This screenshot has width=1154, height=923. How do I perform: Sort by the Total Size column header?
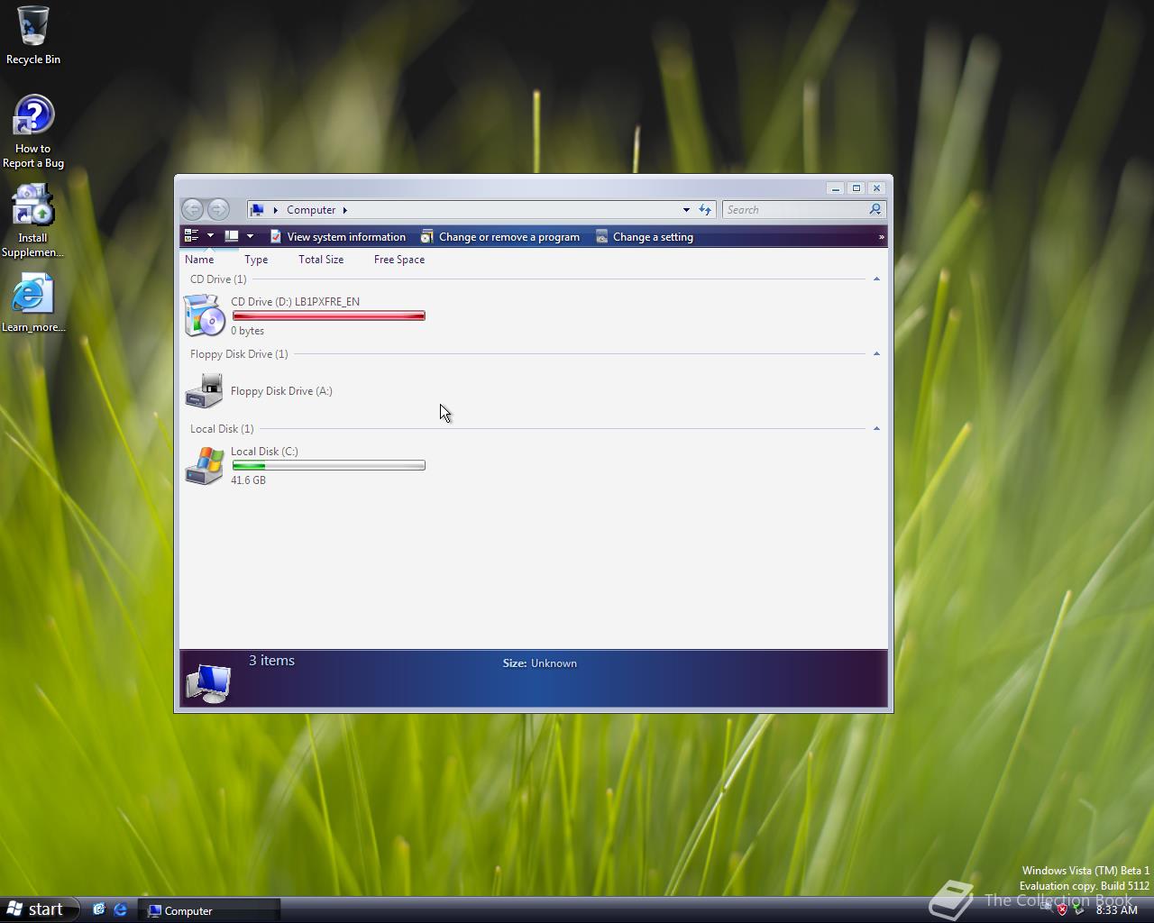(x=321, y=260)
